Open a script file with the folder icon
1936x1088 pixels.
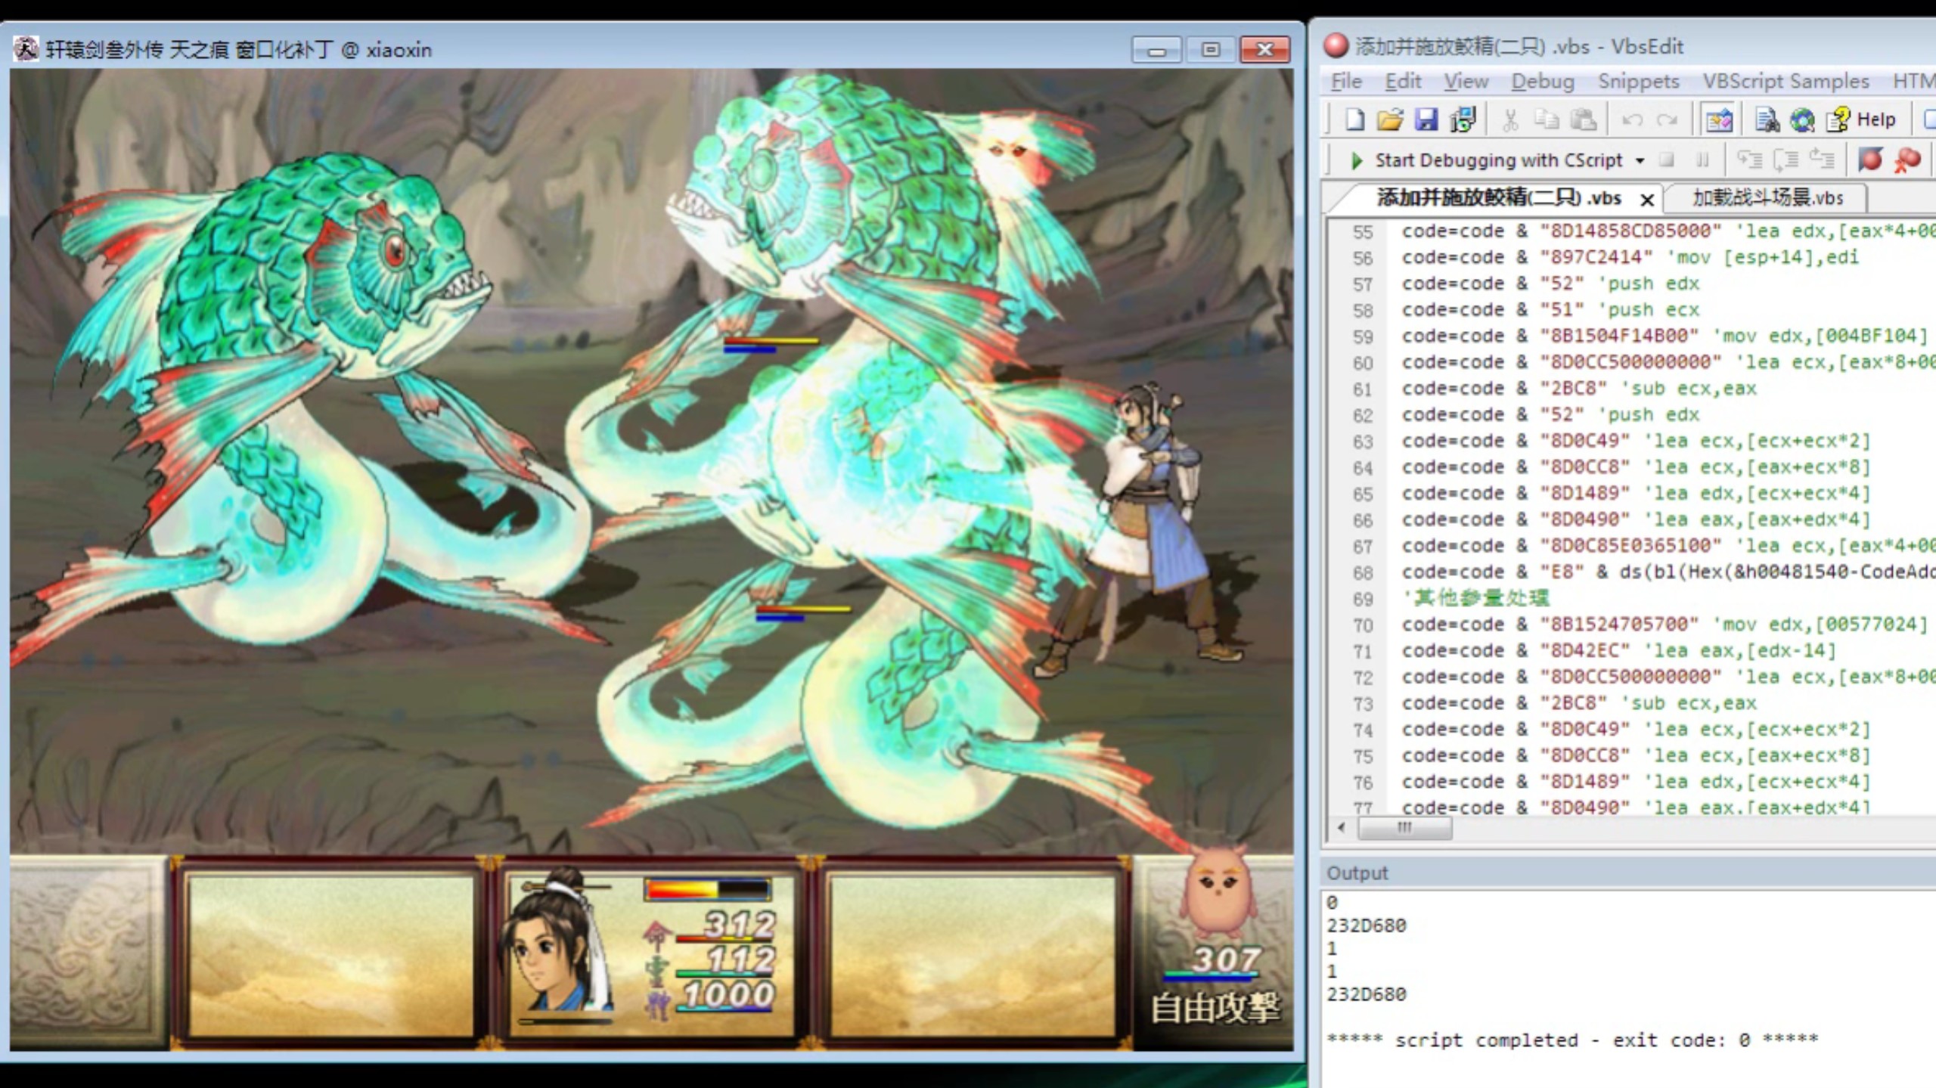1390,119
